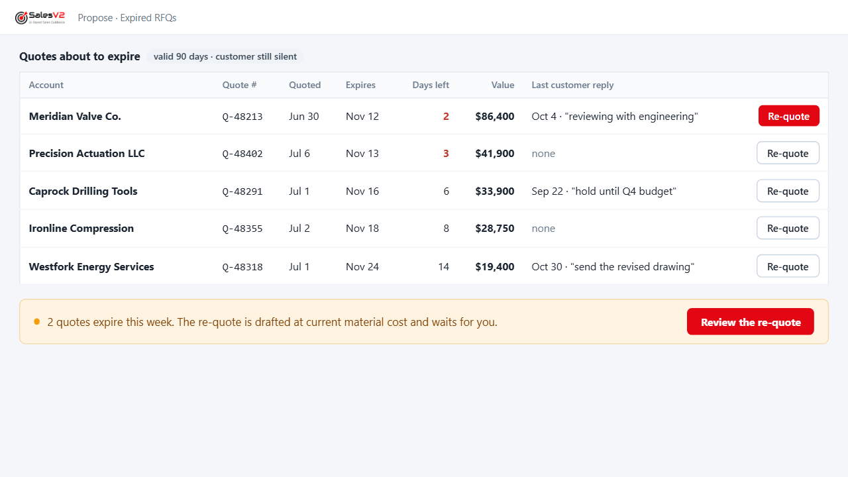Select the Caprock Drilling Tools account name
The image size is (848, 477).
click(83, 191)
